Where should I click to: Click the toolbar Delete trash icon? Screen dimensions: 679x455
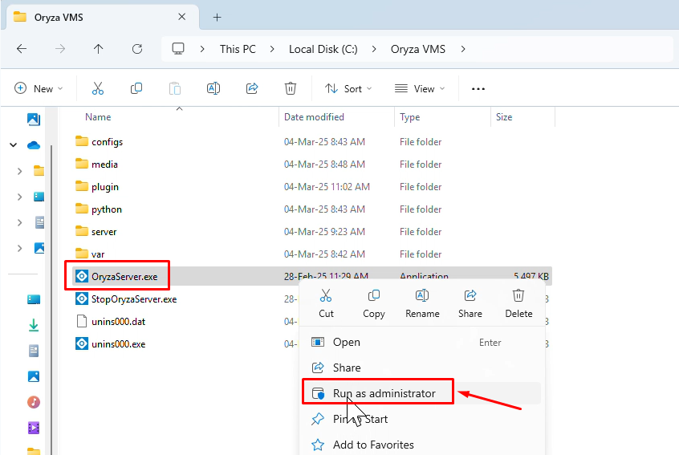291,88
